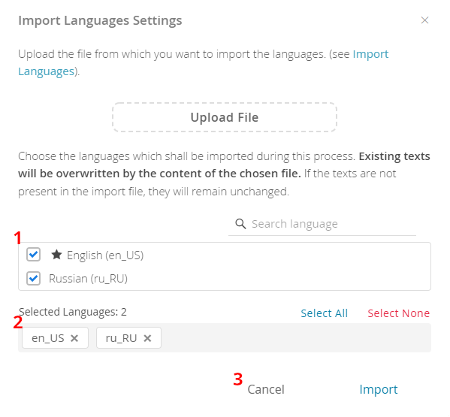Click Select All languages

point(324,313)
